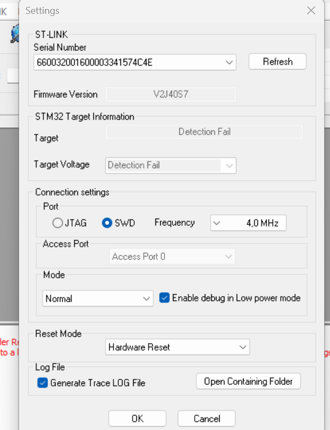Click the Target Voltage label
330x430 pixels.
click(x=62, y=164)
